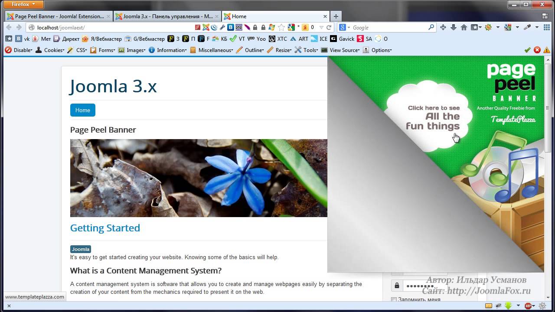Click the Joomla 3.x site title
Viewport: 555px width, 312px height.
[x=113, y=86]
